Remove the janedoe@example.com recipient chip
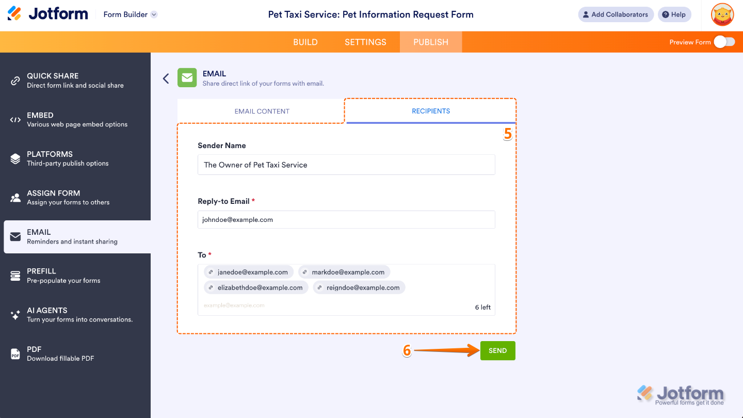 tap(211, 272)
